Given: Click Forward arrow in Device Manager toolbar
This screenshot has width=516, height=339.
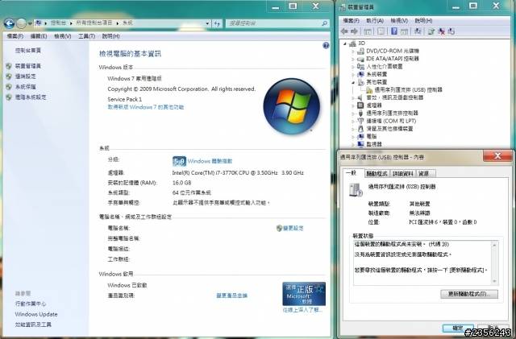Looking at the screenshot, I should [354, 31].
